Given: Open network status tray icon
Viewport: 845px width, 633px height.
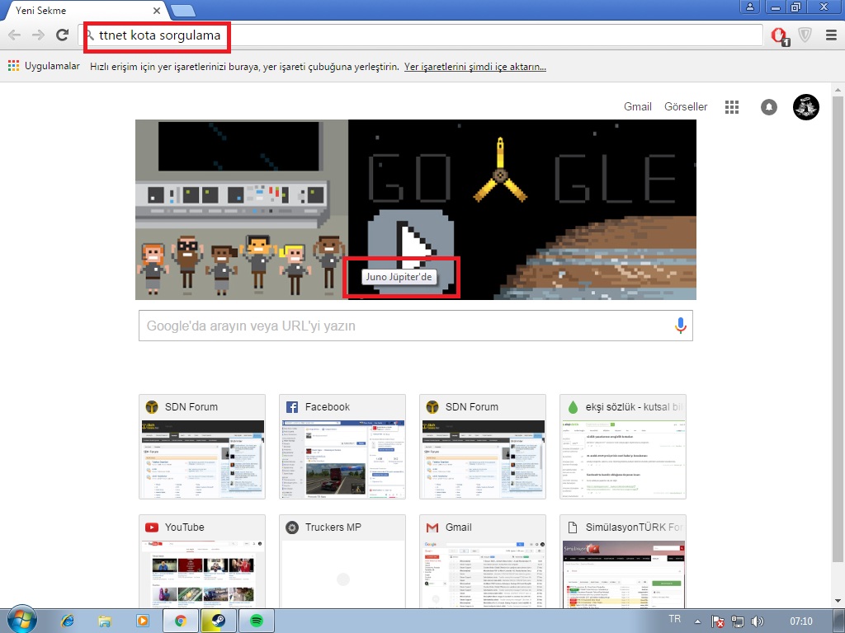Looking at the screenshot, I should pyautogui.click(x=737, y=621).
